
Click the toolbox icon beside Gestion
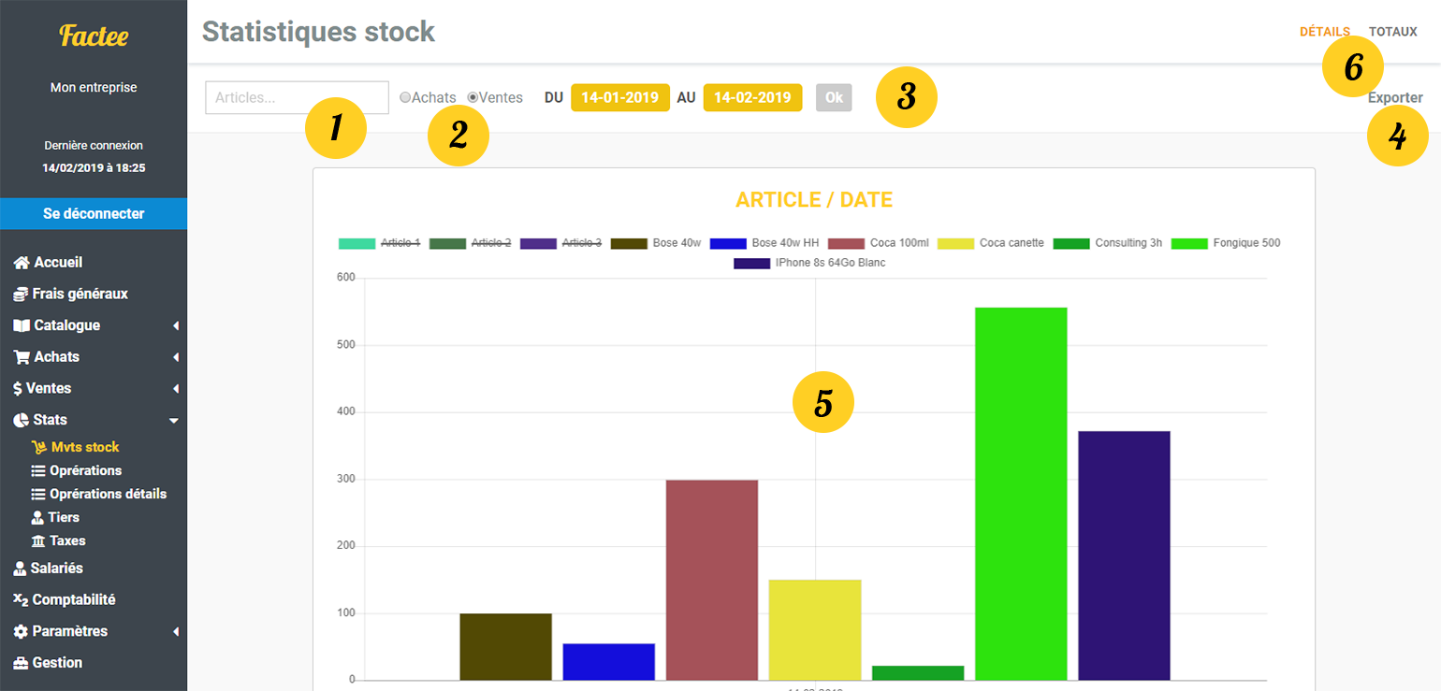coord(21,663)
